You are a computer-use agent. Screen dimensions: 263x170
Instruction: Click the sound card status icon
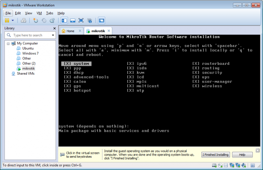click(243, 165)
